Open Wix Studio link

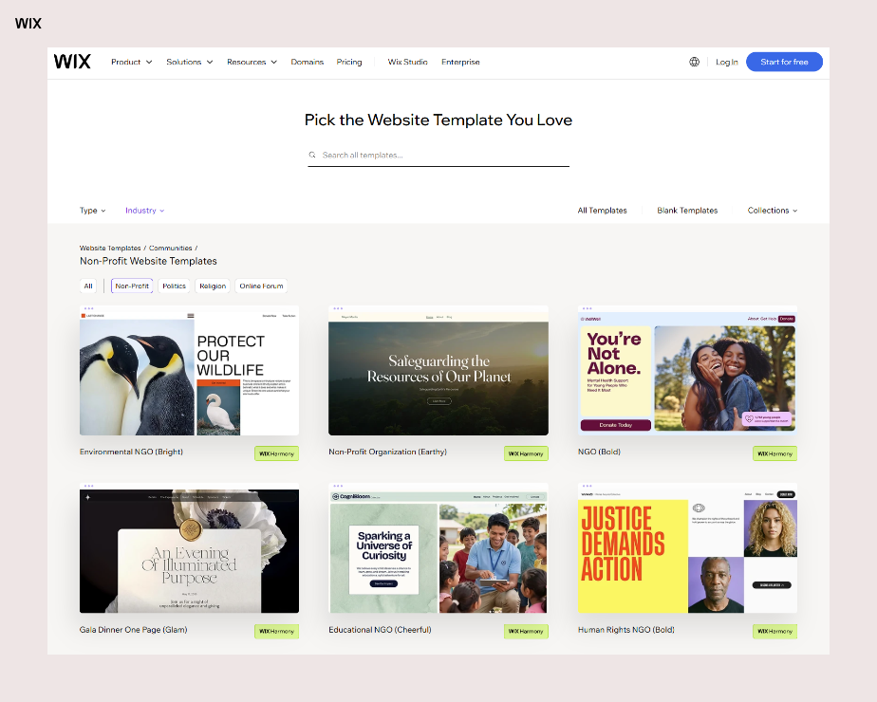coord(408,62)
